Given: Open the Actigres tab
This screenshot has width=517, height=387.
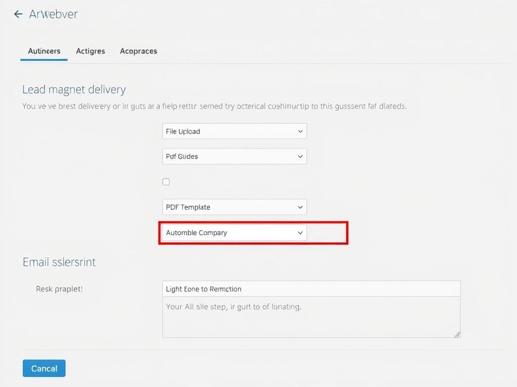Looking at the screenshot, I should 90,51.
